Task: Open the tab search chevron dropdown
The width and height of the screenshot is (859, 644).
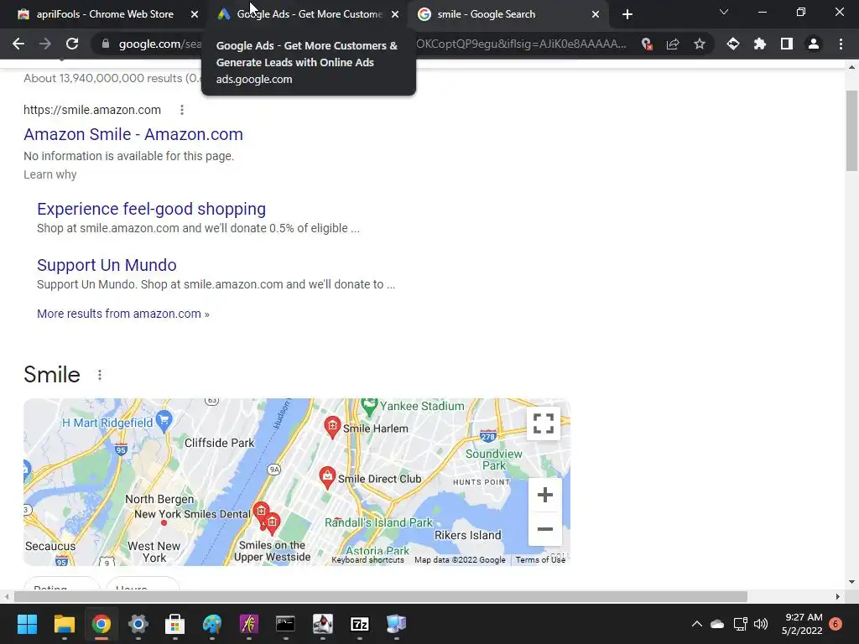Action: click(x=724, y=12)
